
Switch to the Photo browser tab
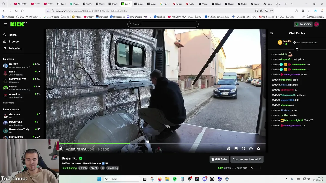(x=74, y=4)
